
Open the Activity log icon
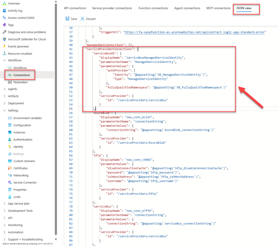[4, 11]
